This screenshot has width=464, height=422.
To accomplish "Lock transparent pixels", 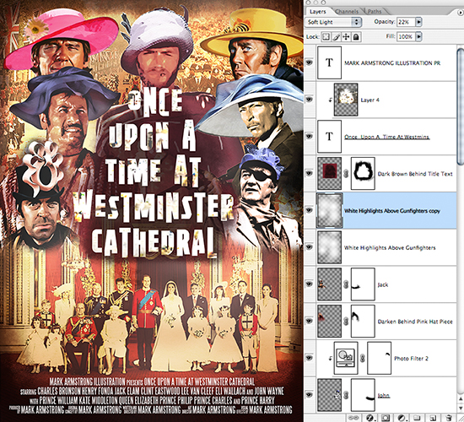I will (x=326, y=37).
